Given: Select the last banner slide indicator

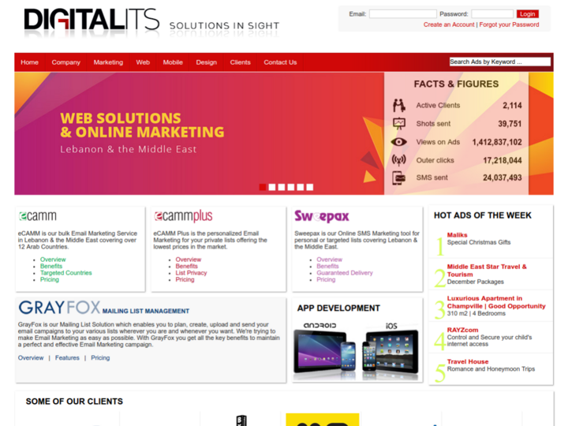Looking at the screenshot, I should pyautogui.click(x=310, y=187).
